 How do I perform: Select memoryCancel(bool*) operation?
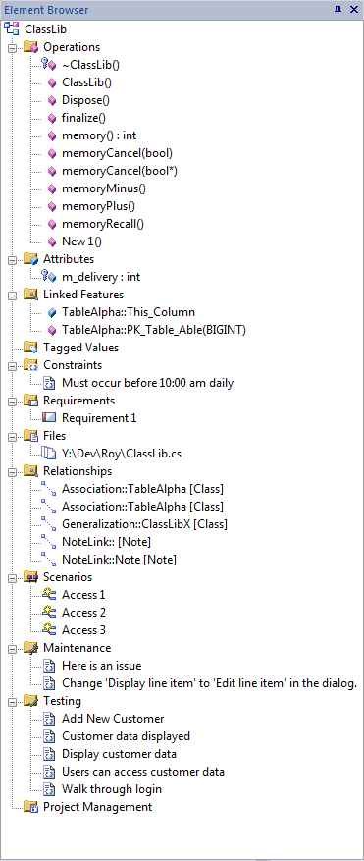pos(119,171)
